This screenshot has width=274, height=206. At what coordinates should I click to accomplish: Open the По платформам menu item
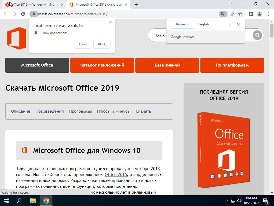click(232, 65)
